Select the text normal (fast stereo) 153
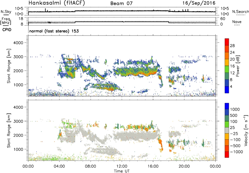Screen dimensions: 249x173 click(54, 31)
